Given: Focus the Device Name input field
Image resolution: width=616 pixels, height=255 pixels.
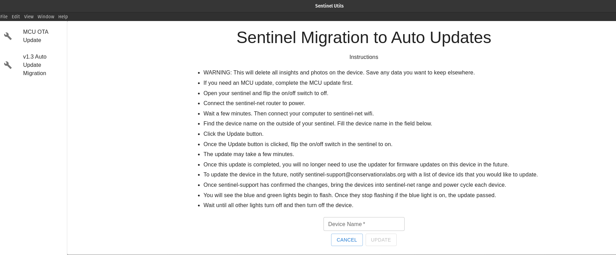Looking at the screenshot, I should tap(364, 224).
